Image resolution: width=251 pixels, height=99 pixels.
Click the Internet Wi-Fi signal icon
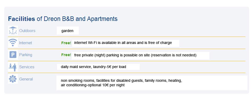(13, 43)
